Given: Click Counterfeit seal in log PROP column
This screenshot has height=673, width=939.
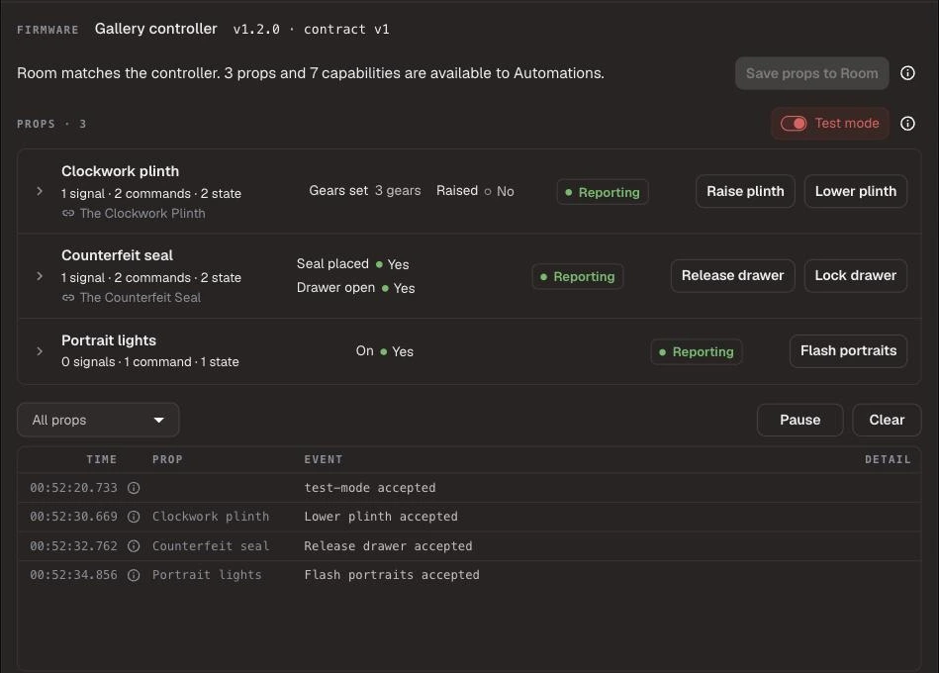Looking at the screenshot, I should [211, 546].
